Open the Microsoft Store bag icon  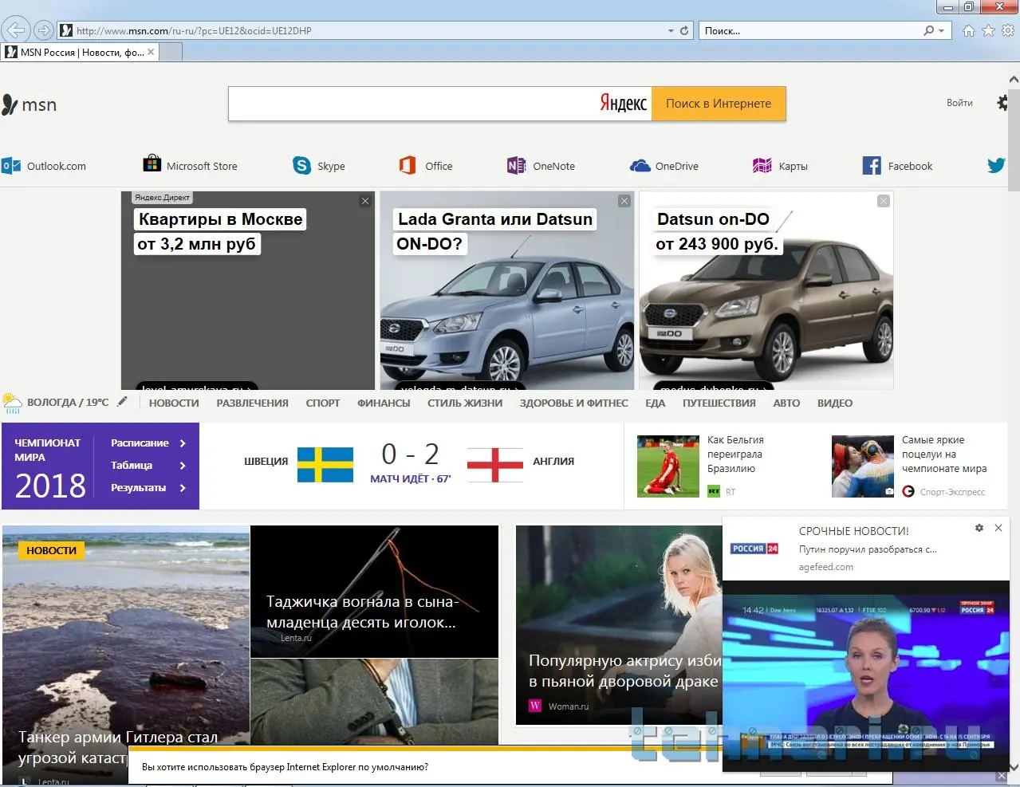[152, 164]
